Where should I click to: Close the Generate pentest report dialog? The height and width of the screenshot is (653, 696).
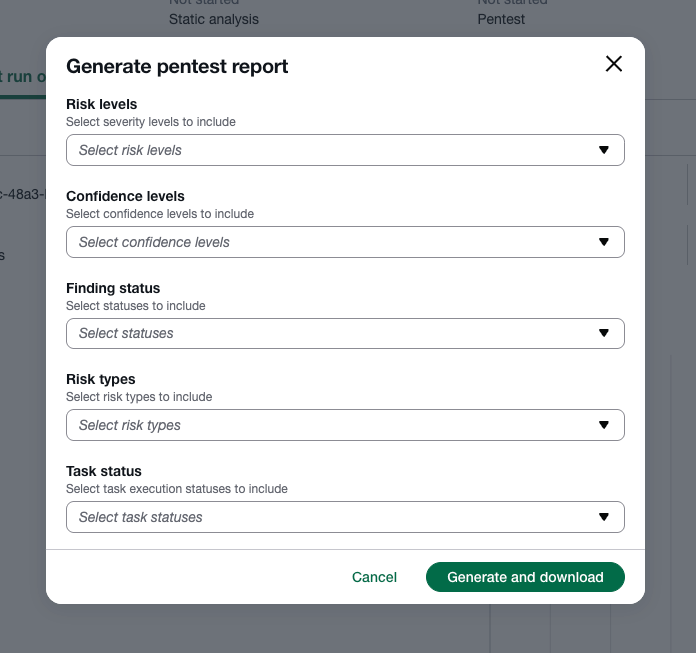coord(613,64)
